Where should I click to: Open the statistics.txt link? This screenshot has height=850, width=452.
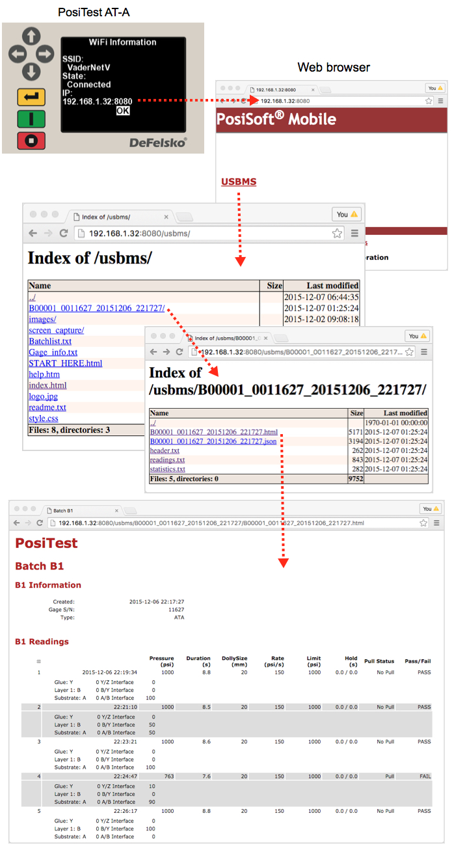tap(168, 469)
